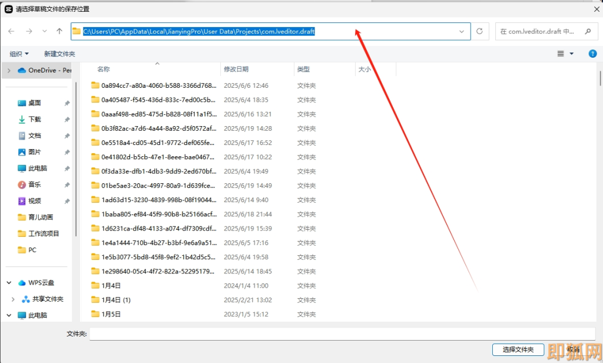Close the save location dialog
This screenshot has height=363, width=603.
[x=597, y=9]
